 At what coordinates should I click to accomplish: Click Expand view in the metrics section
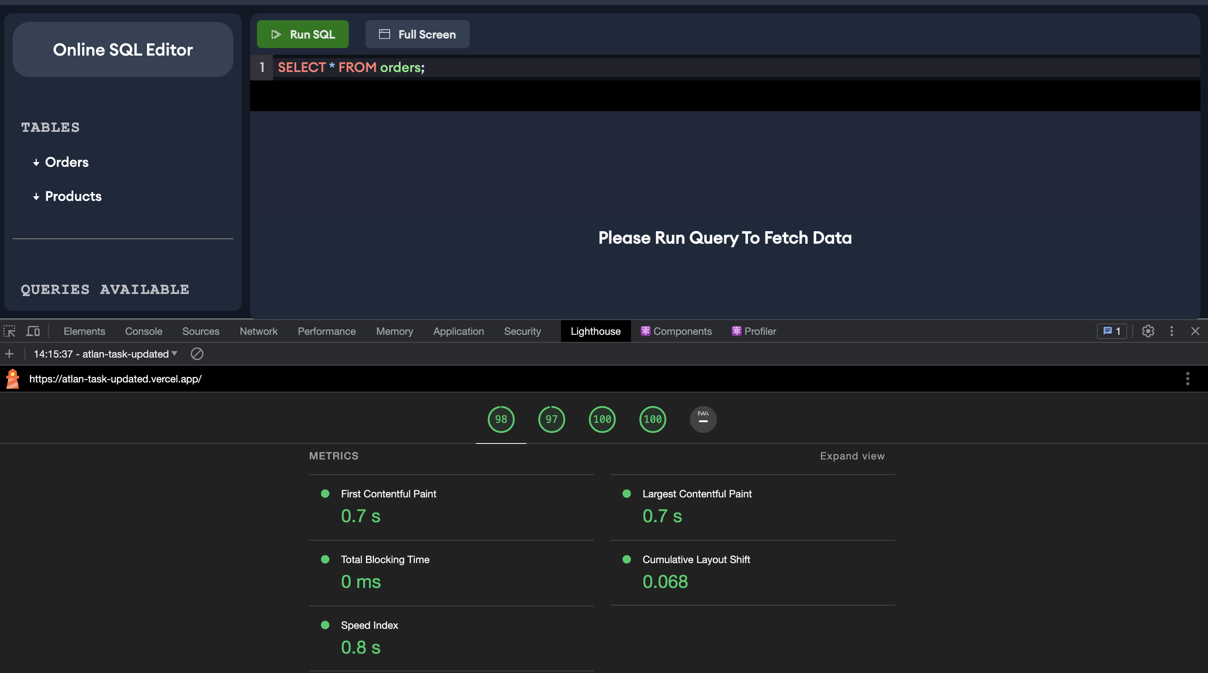click(x=852, y=455)
